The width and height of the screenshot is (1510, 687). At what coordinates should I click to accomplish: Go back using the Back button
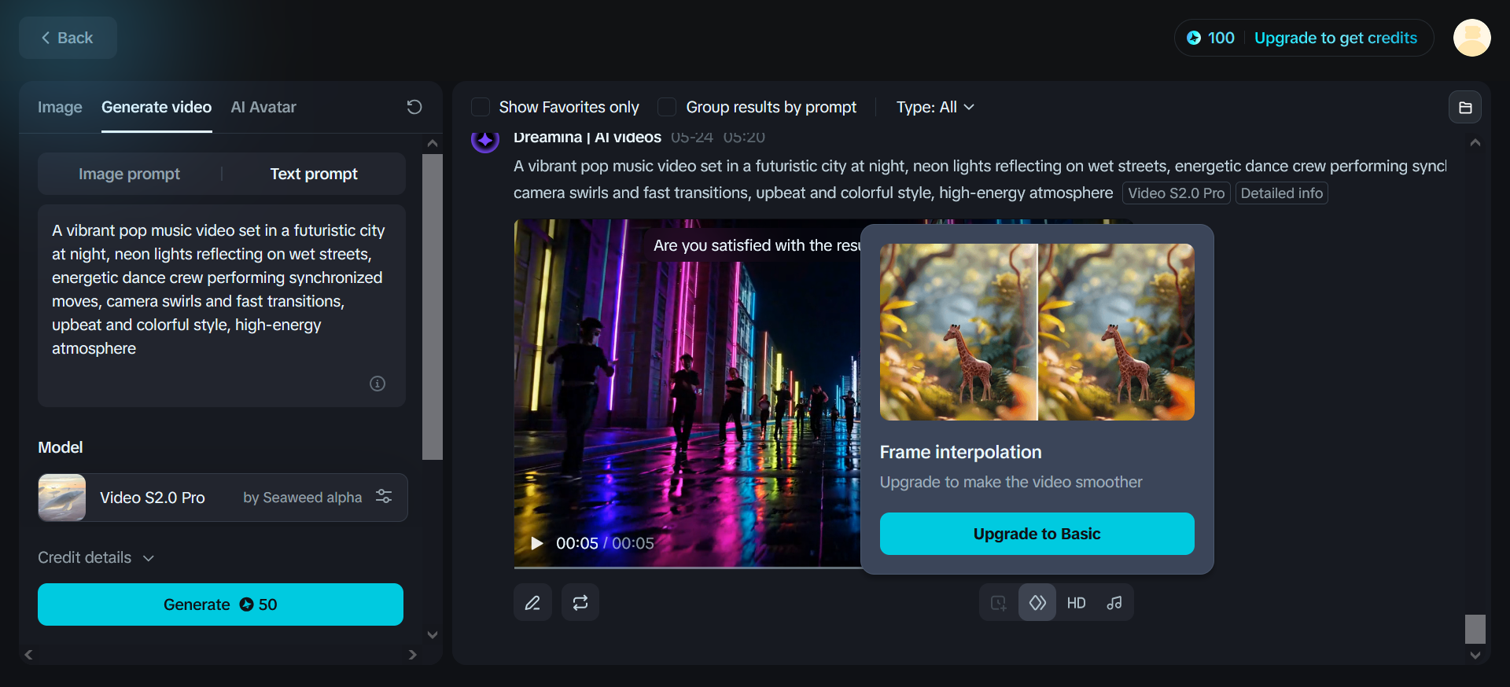(68, 38)
